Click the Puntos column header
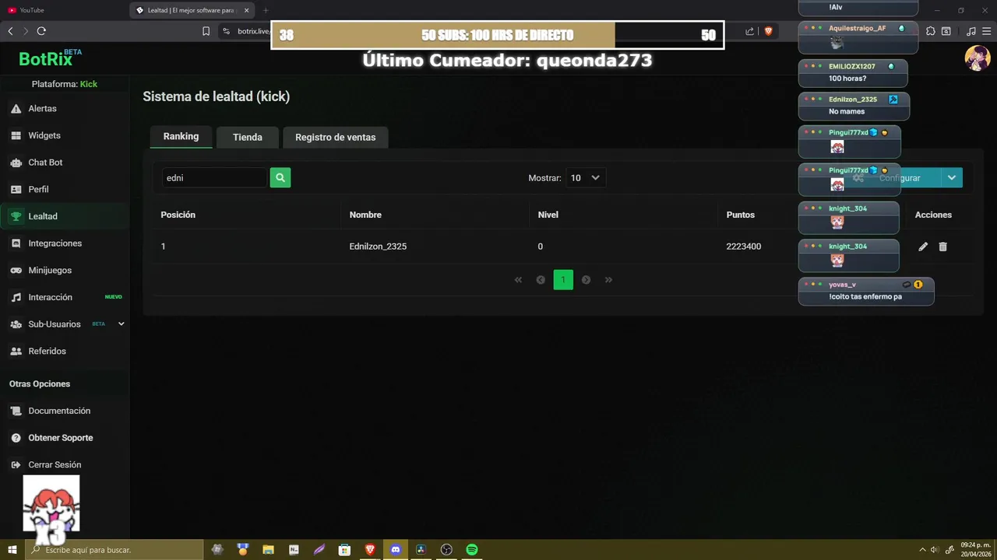 (741, 215)
